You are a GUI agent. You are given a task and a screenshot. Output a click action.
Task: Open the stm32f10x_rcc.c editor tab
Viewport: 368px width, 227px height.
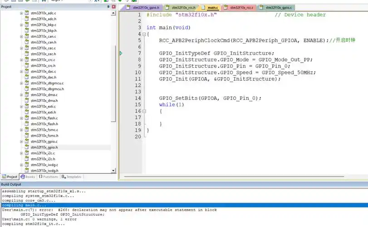[x=239, y=8]
